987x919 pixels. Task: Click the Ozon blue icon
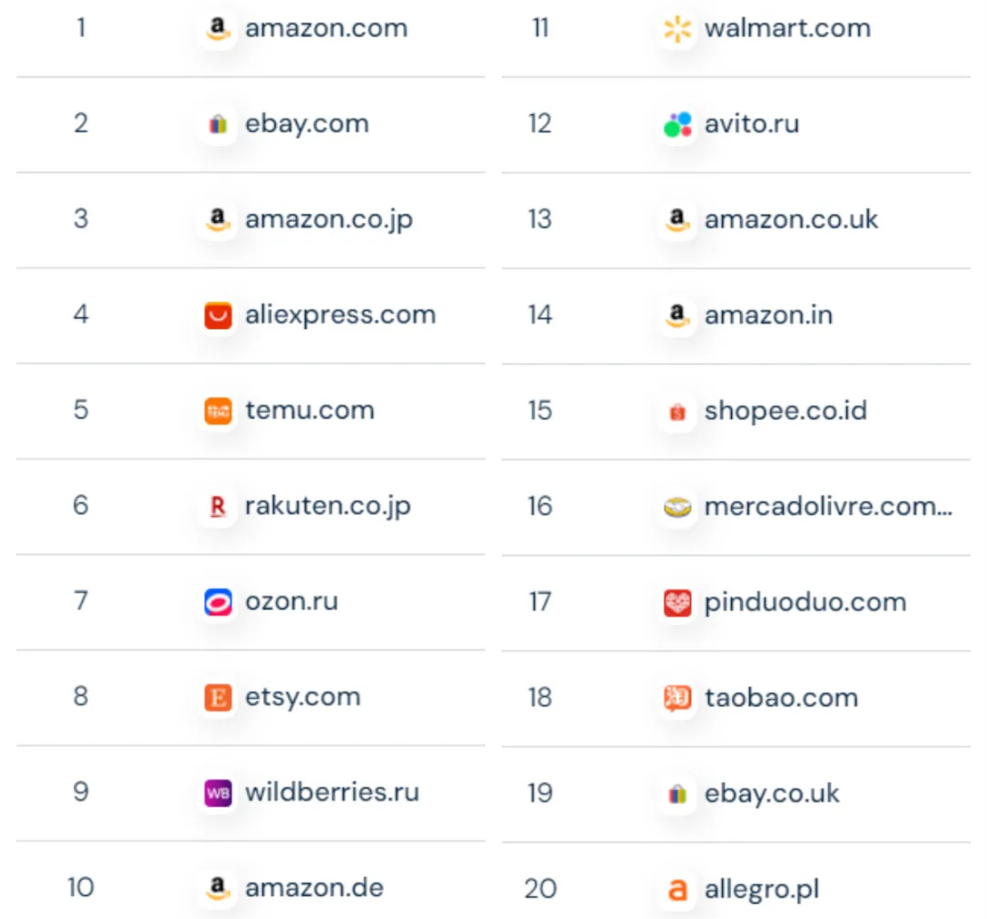(218, 602)
